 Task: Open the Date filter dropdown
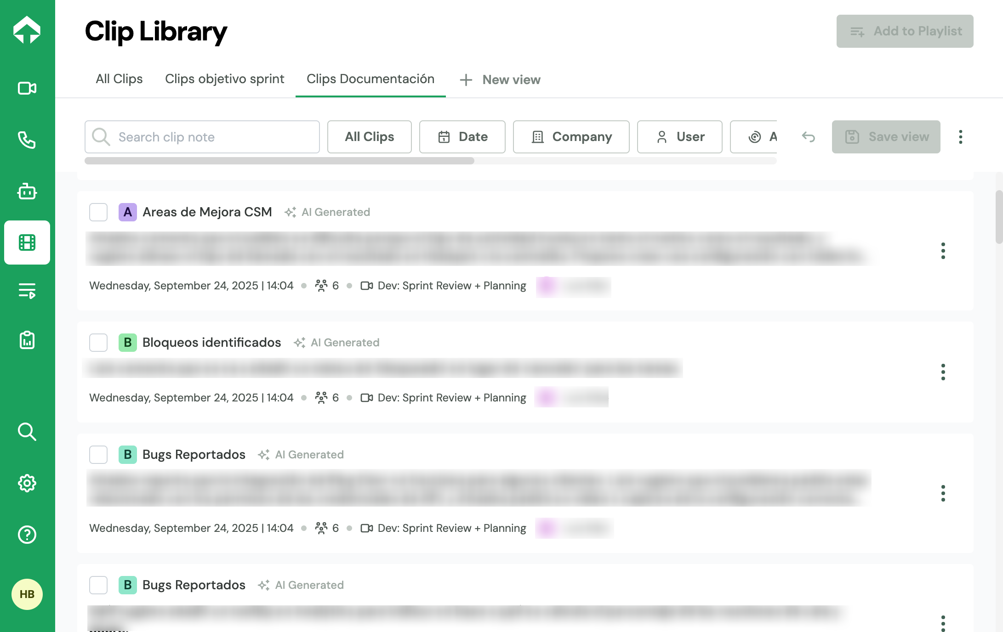462,137
